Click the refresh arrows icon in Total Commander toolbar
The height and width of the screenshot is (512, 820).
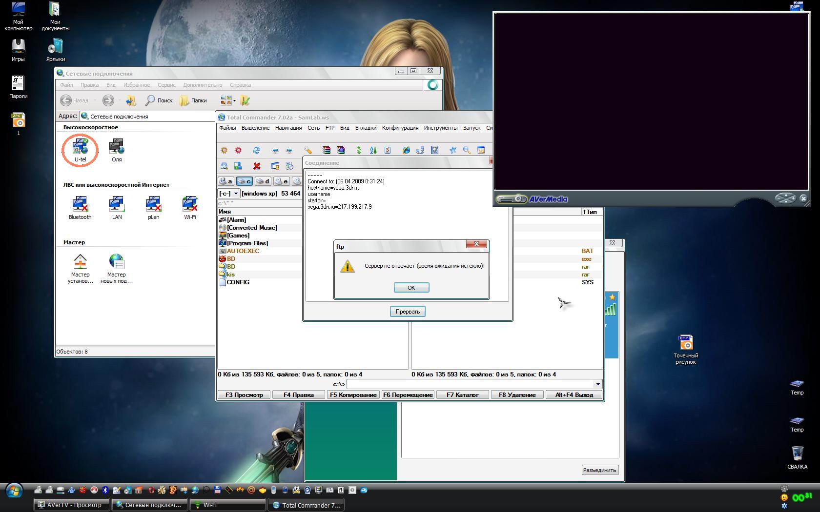click(x=257, y=150)
